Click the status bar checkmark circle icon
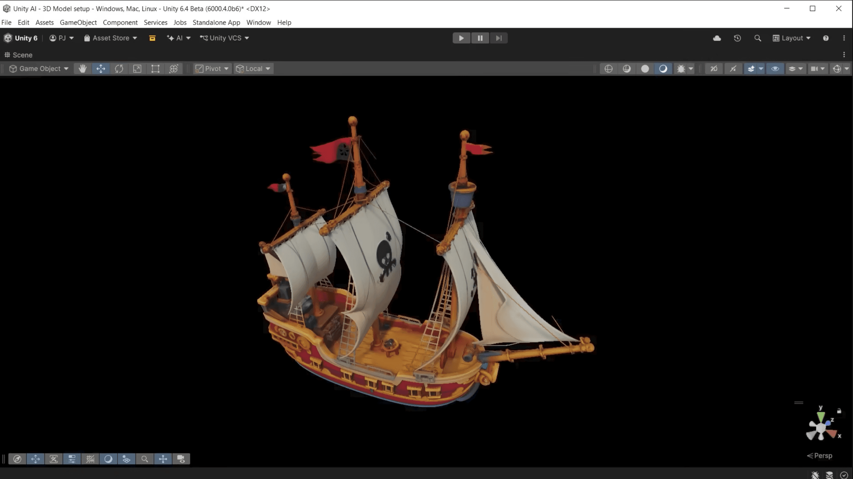The height and width of the screenshot is (479, 853). tap(844, 475)
